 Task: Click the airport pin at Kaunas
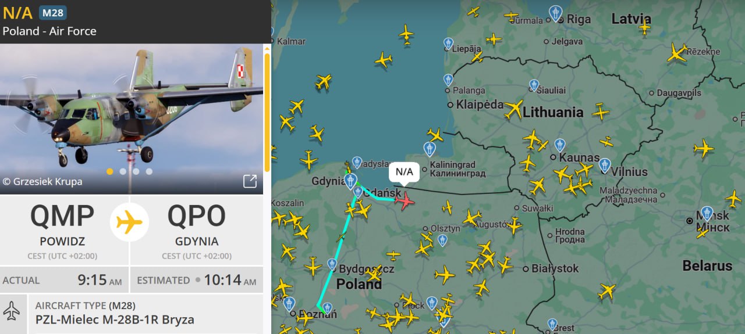559,145
